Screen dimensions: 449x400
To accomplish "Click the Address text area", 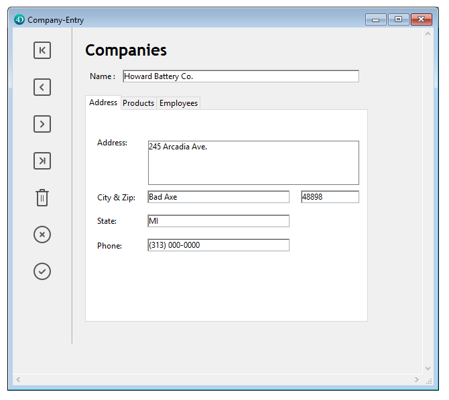I will pyautogui.click(x=253, y=163).
